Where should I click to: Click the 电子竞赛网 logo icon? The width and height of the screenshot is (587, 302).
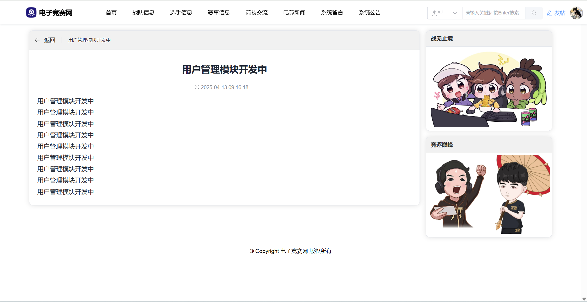pos(31,13)
